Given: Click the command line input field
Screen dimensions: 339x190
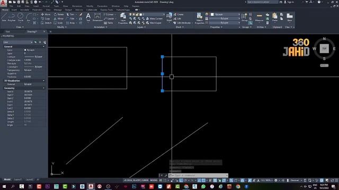Looking at the screenshot, I should point(198,175).
